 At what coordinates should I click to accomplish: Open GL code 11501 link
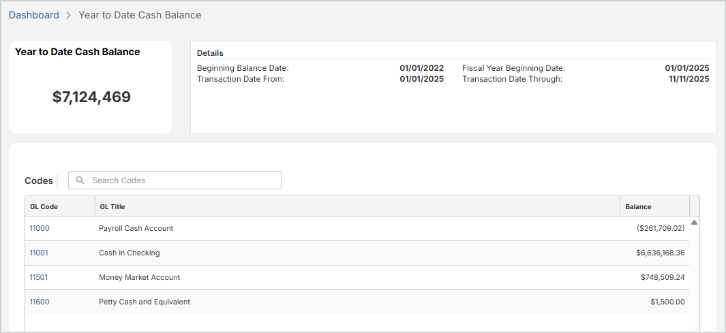pos(39,277)
